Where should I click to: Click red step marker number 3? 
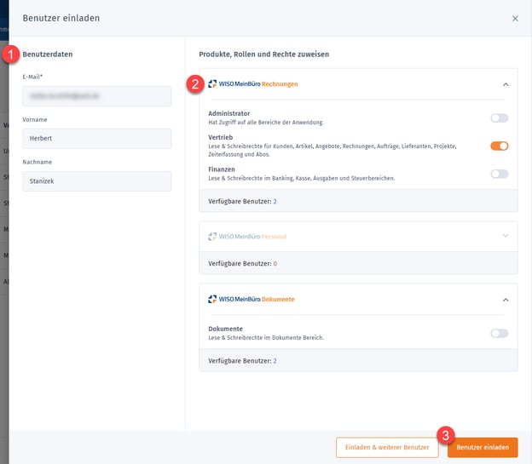tap(445, 435)
